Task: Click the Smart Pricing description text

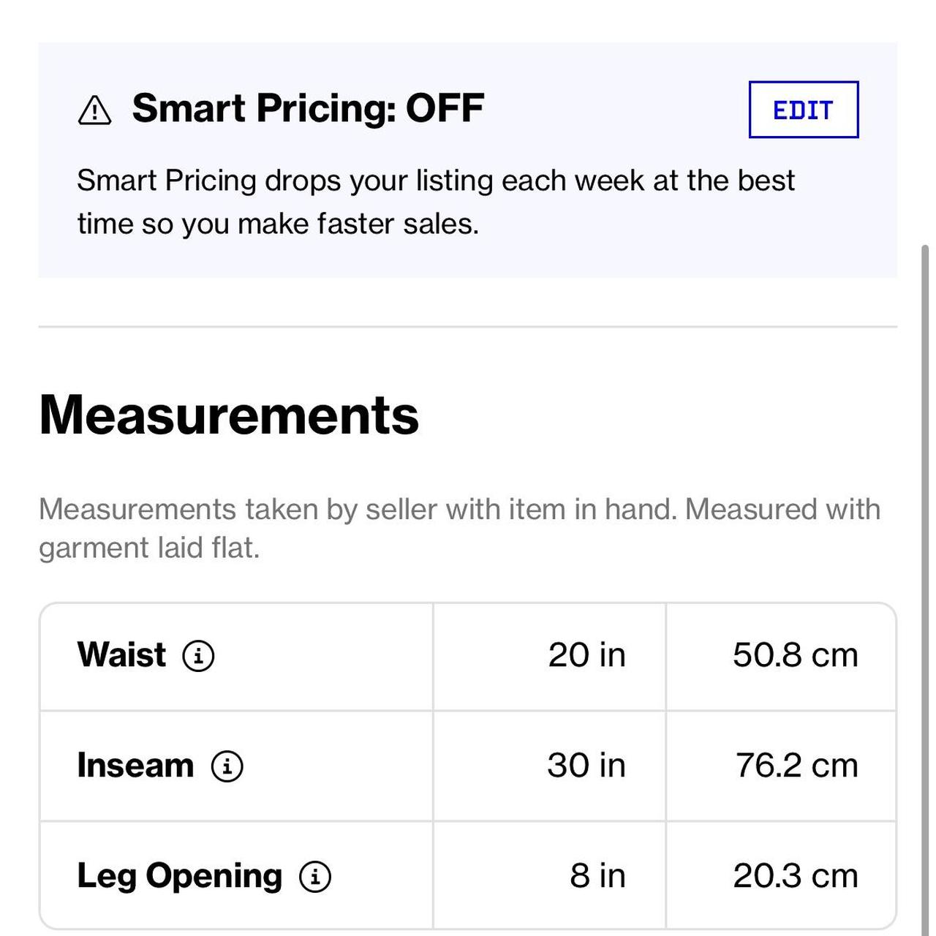Action: click(x=435, y=202)
